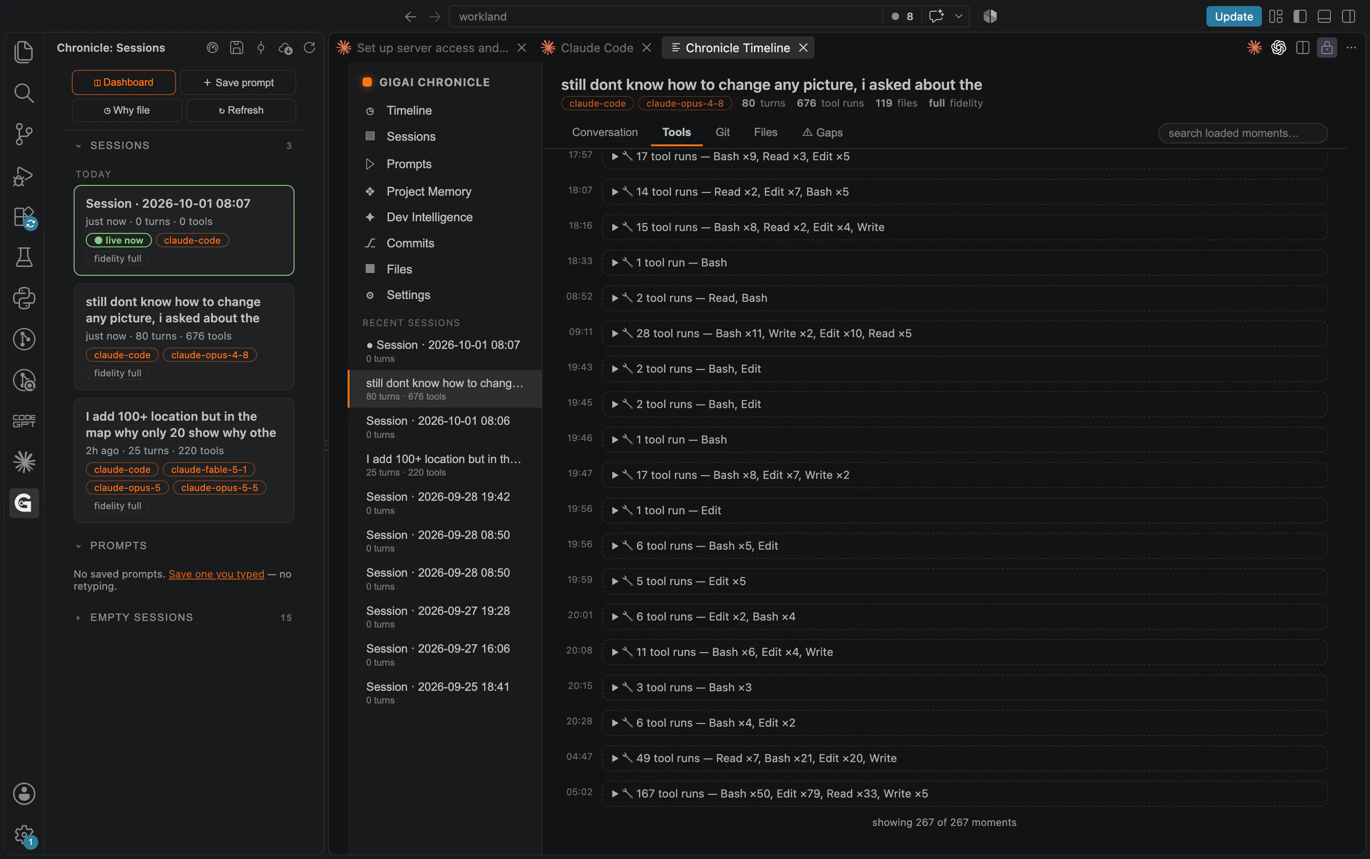The height and width of the screenshot is (859, 1370).
Task: Open GigAI Chronicle G icon in activity bar
Action: (24, 503)
